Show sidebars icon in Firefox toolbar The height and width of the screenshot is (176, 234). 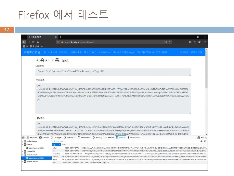pyautogui.click(x=195, y=42)
